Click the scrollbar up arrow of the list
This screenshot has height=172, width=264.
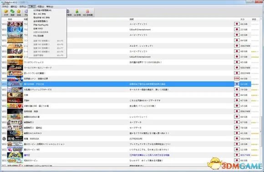261,19
